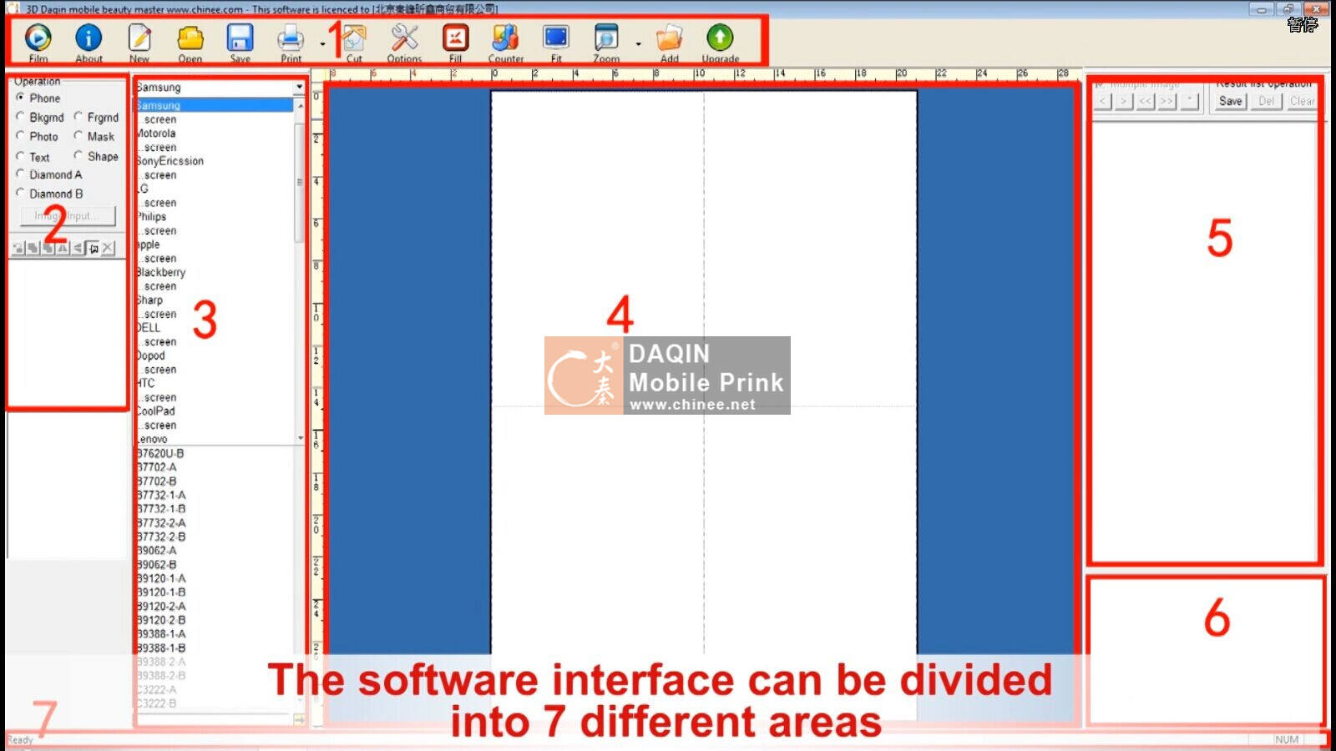Screen dimensions: 1336x751
Task: Select the Cut tool icon
Action: click(x=354, y=38)
